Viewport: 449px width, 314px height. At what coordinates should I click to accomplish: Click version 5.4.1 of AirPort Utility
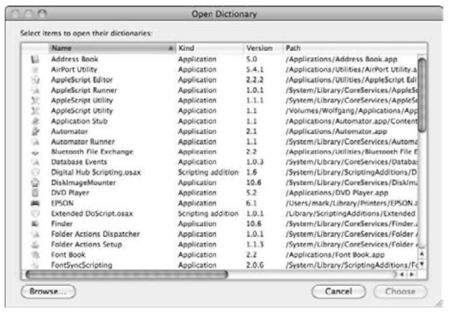tap(255, 69)
